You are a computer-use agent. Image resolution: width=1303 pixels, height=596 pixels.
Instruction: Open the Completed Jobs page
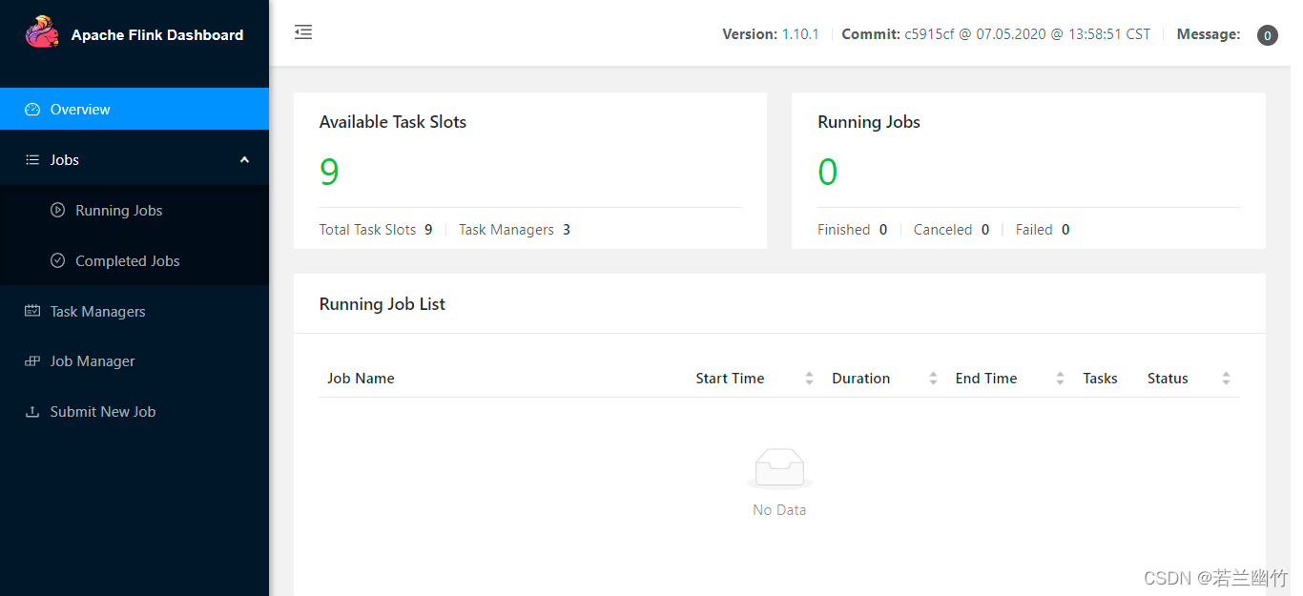click(134, 261)
